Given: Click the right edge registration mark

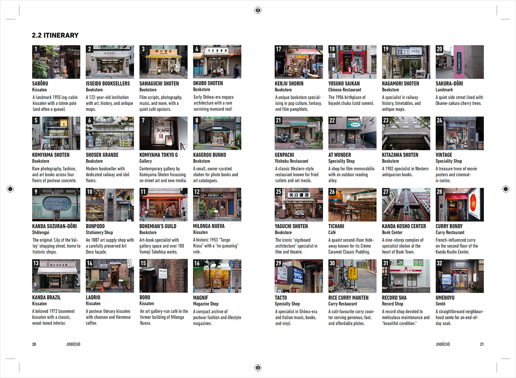Looking at the screenshot, I should [506, 189].
